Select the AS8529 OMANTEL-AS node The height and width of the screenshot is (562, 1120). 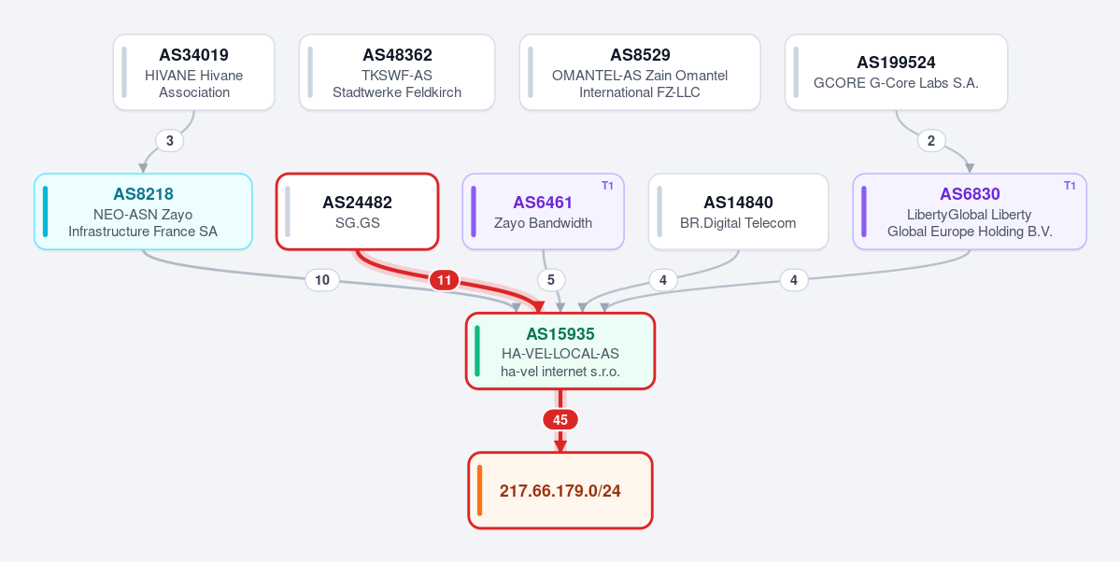(x=640, y=72)
